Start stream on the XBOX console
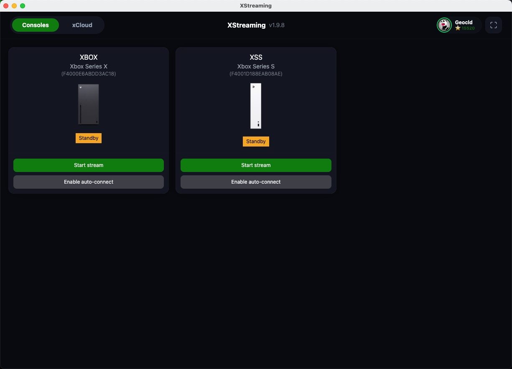The width and height of the screenshot is (512, 369). tap(89, 165)
